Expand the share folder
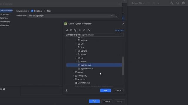The height and width of the screenshot is (105, 188). (x=76, y=55)
